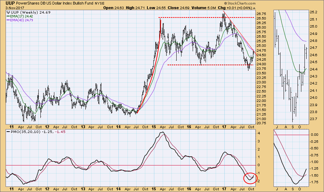Click the purple EMA(43) 24.79 legend entry
Viewport: 324px width, 192px height.
tap(20, 20)
